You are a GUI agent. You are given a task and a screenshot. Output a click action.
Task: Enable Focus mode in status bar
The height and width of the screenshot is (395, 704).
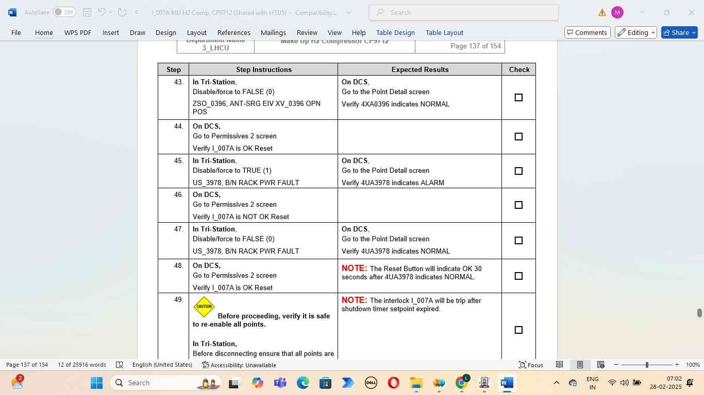click(x=531, y=365)
